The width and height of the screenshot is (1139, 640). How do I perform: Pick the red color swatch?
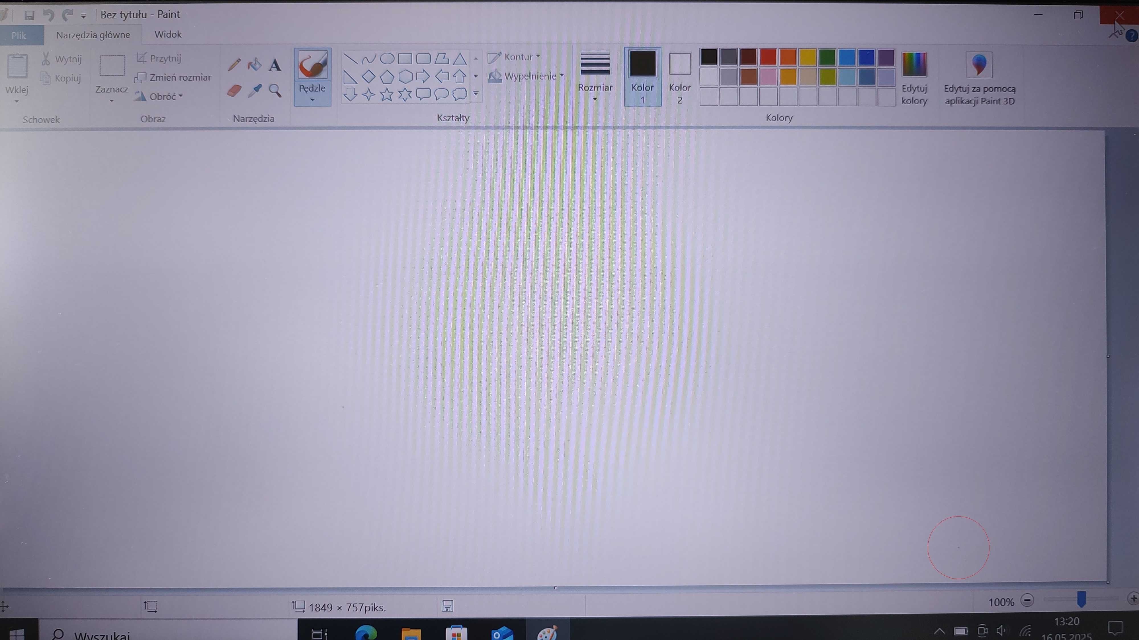pos(768,57)
